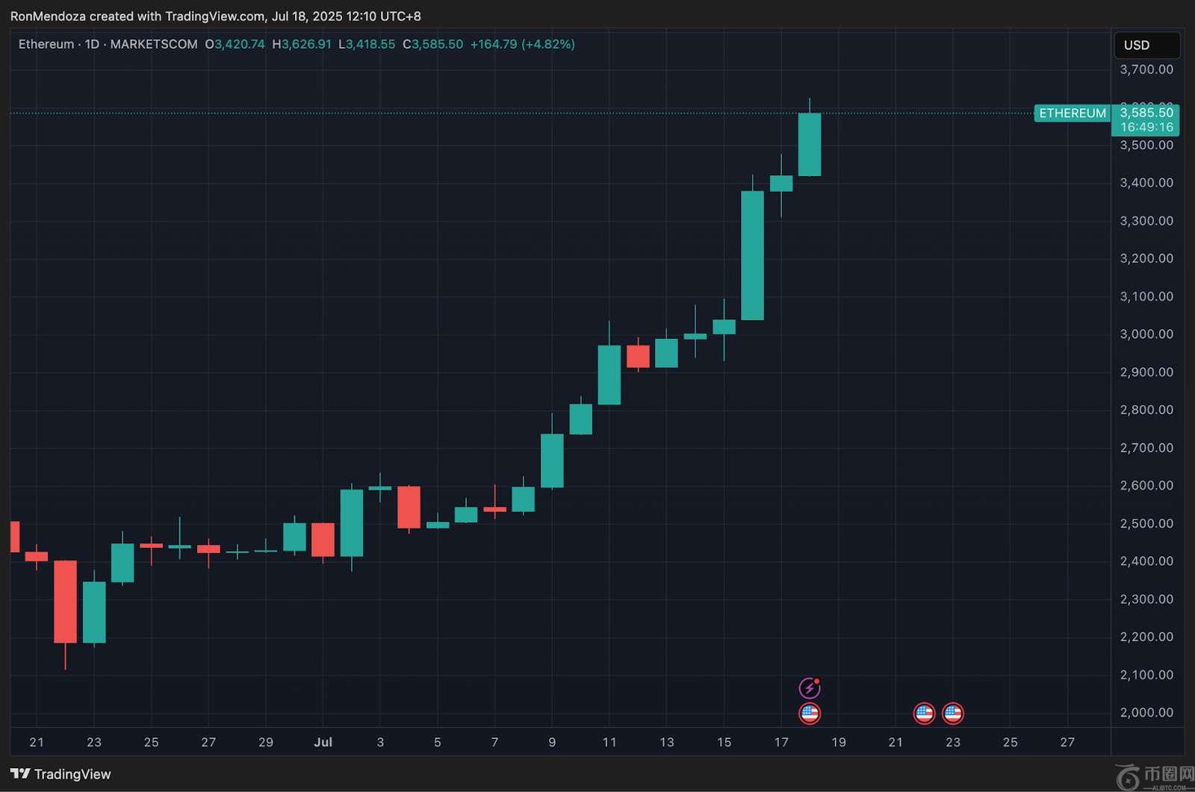Click the MARKETSCOM source label
The height and width of the screenshot is (792, 1195).
tap(154, 44)
